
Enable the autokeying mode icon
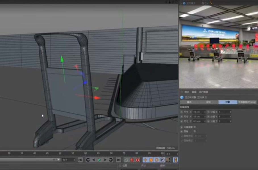point(138,160)
